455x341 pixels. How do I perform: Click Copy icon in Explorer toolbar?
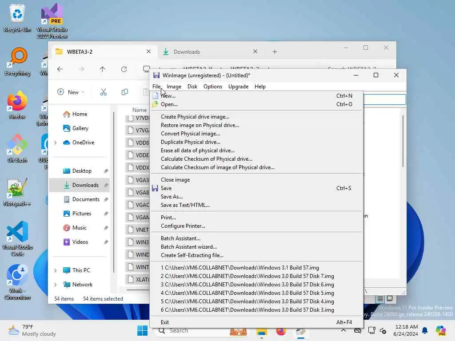point(125,92)
